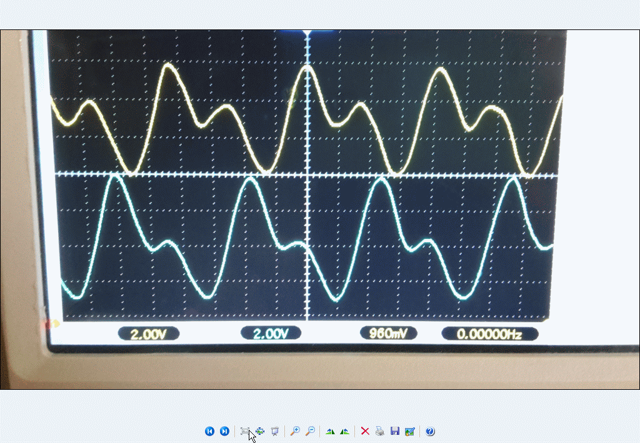
Task: Click the Best Fit view icon
Action: point(245,431)
